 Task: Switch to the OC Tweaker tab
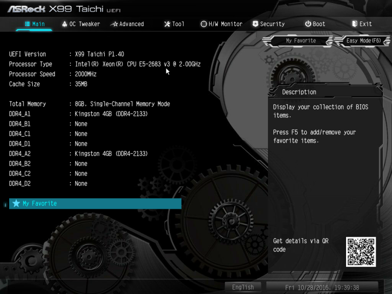(x=81, y=24)
